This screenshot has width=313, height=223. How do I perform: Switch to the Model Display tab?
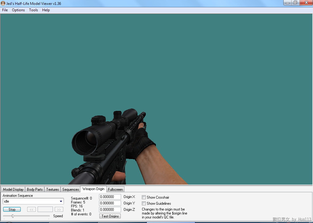[13, 189]
